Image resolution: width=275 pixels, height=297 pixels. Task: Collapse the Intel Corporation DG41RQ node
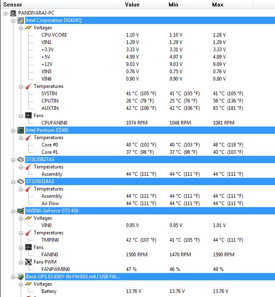point(13,21)
